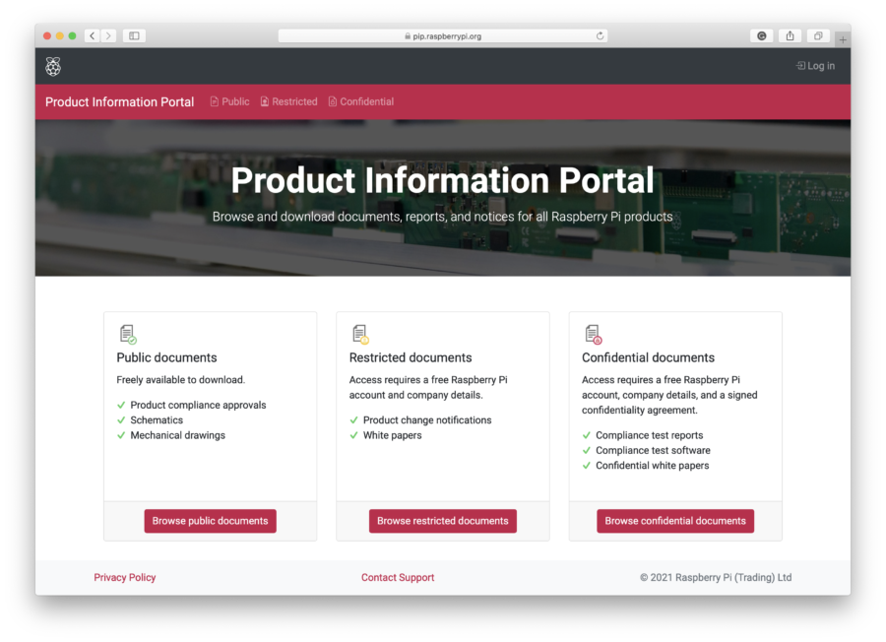Open the Privacy Policy link
This screenshot has height=642, width=886.
[124, 577]
